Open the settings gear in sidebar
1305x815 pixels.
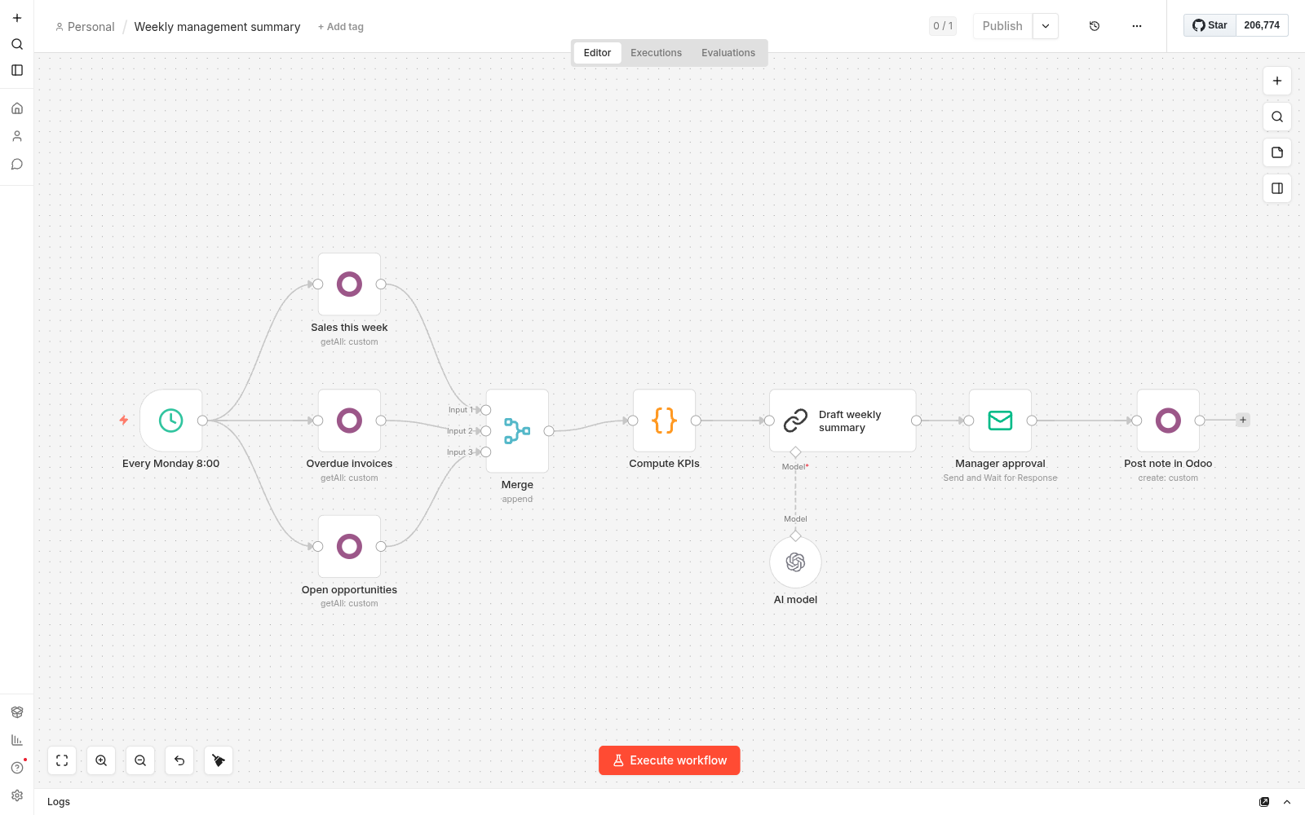pyautogui.click(x=17, y=795)
